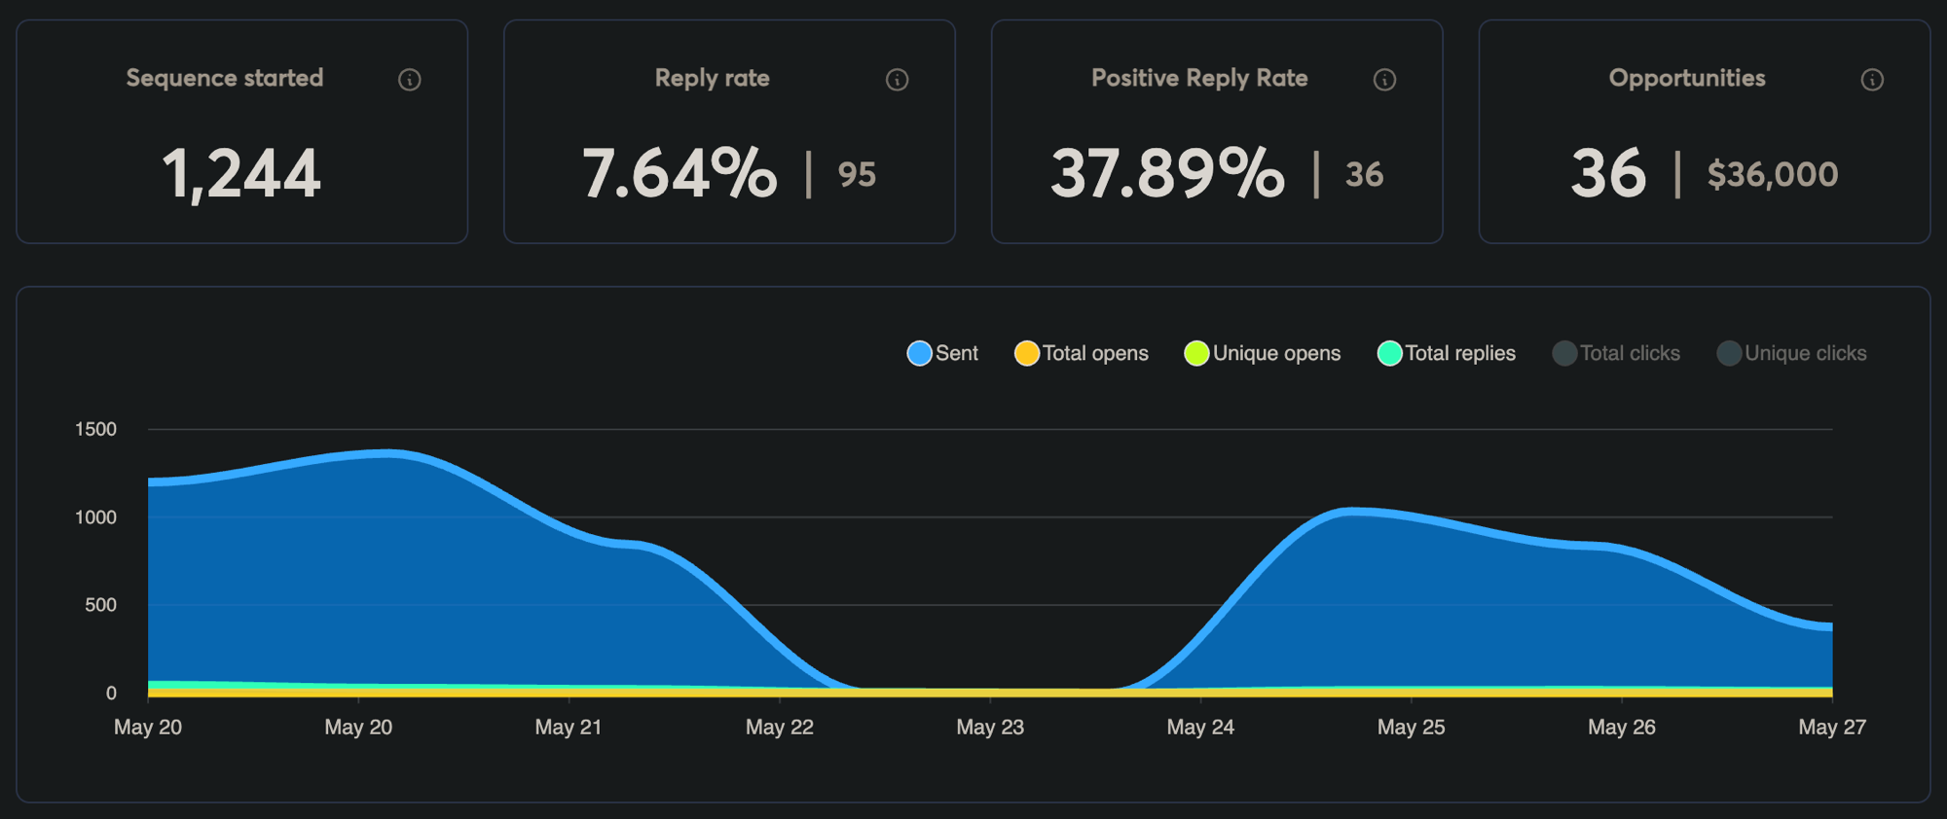Toggle the Total opens legend item
Viewport: 1947px width, 819px height.
point(1082,353)
